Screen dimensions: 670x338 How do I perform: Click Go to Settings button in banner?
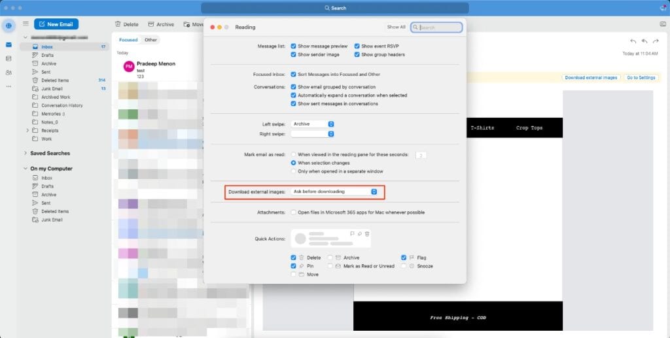click(641, 78)
